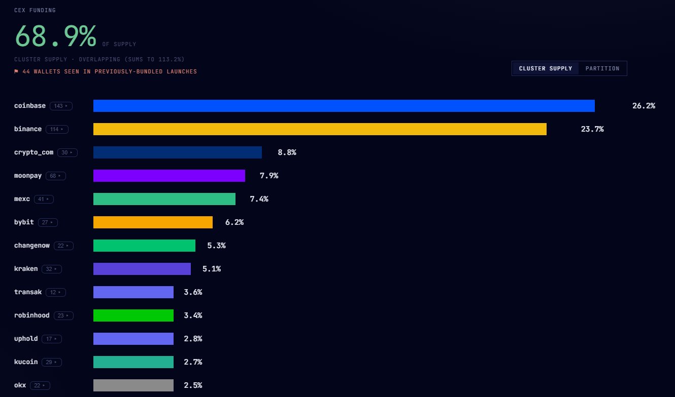Click the "kucoin" exchange label
The width and height of the screenshot is (675, 397).
[26, 362]
